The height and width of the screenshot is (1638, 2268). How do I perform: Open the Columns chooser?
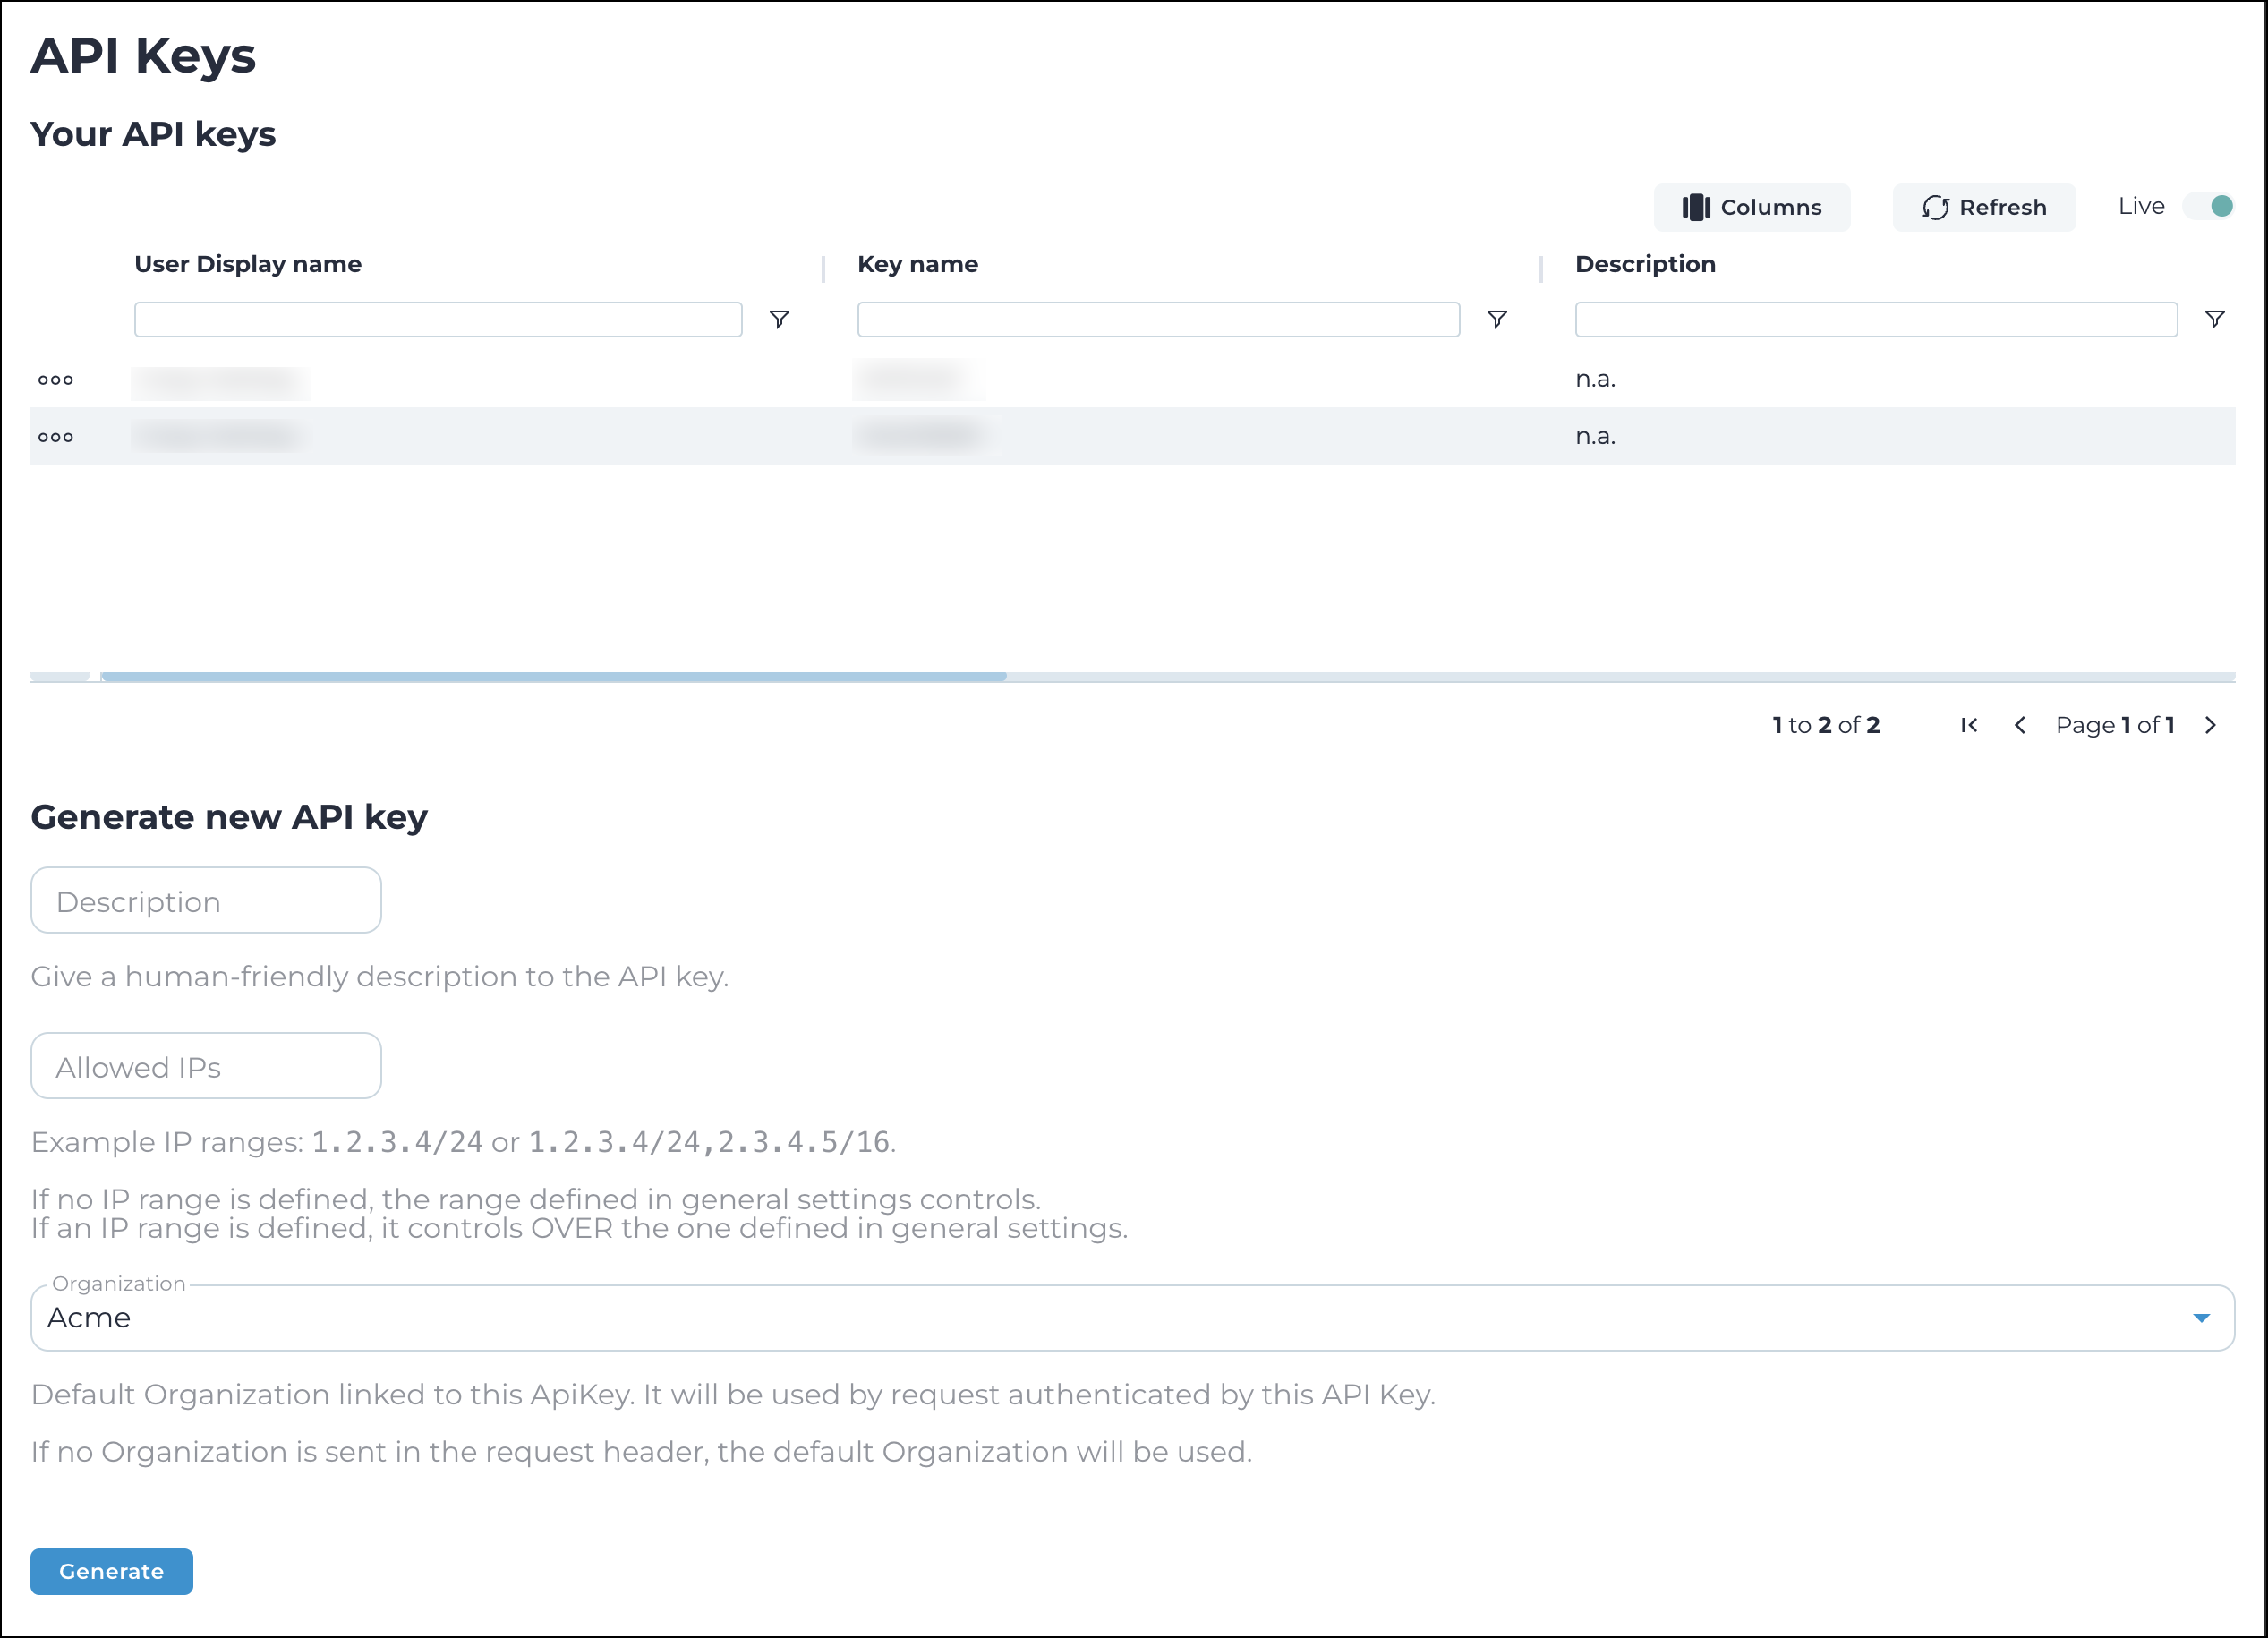tap(1751, 207)
